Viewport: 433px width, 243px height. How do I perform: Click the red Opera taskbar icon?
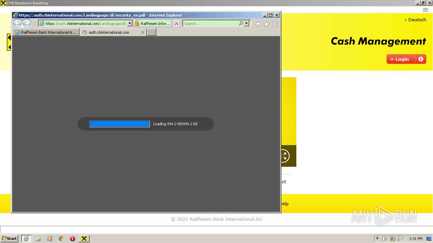(72, 239)
